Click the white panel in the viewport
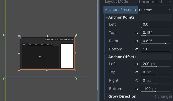The image size is (173, 101). click(67, 56)
